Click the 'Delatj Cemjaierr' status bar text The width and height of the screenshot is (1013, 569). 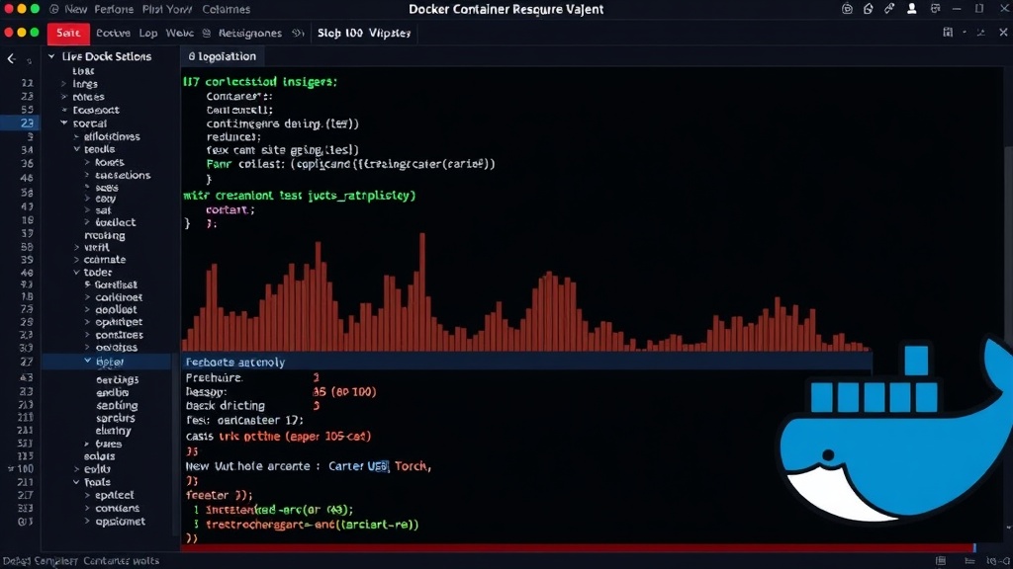point(40,561)
